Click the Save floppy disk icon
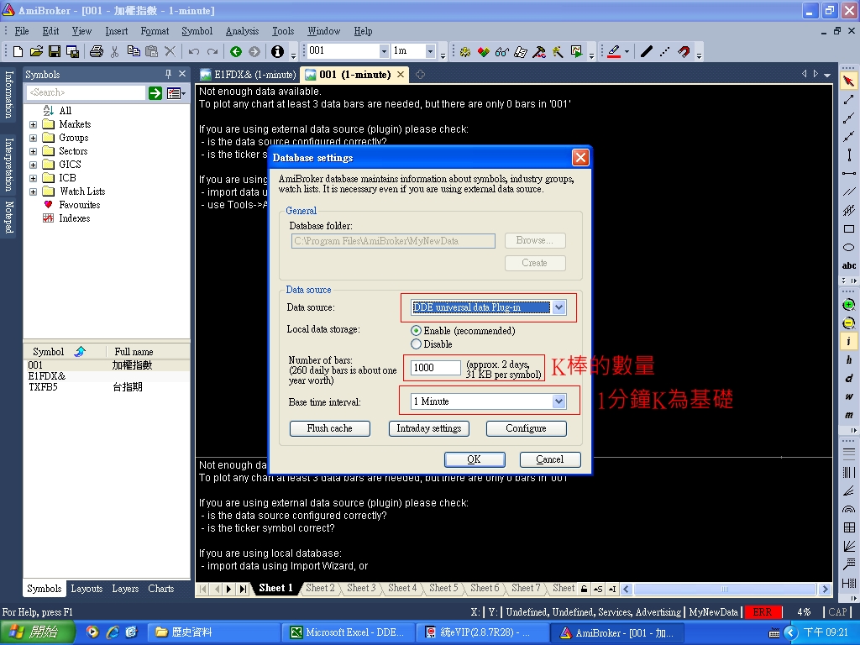 point(55,51)
